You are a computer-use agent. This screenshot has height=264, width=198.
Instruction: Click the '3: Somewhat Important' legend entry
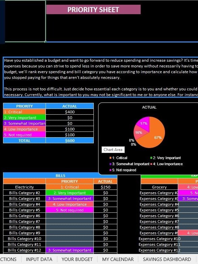130,164
